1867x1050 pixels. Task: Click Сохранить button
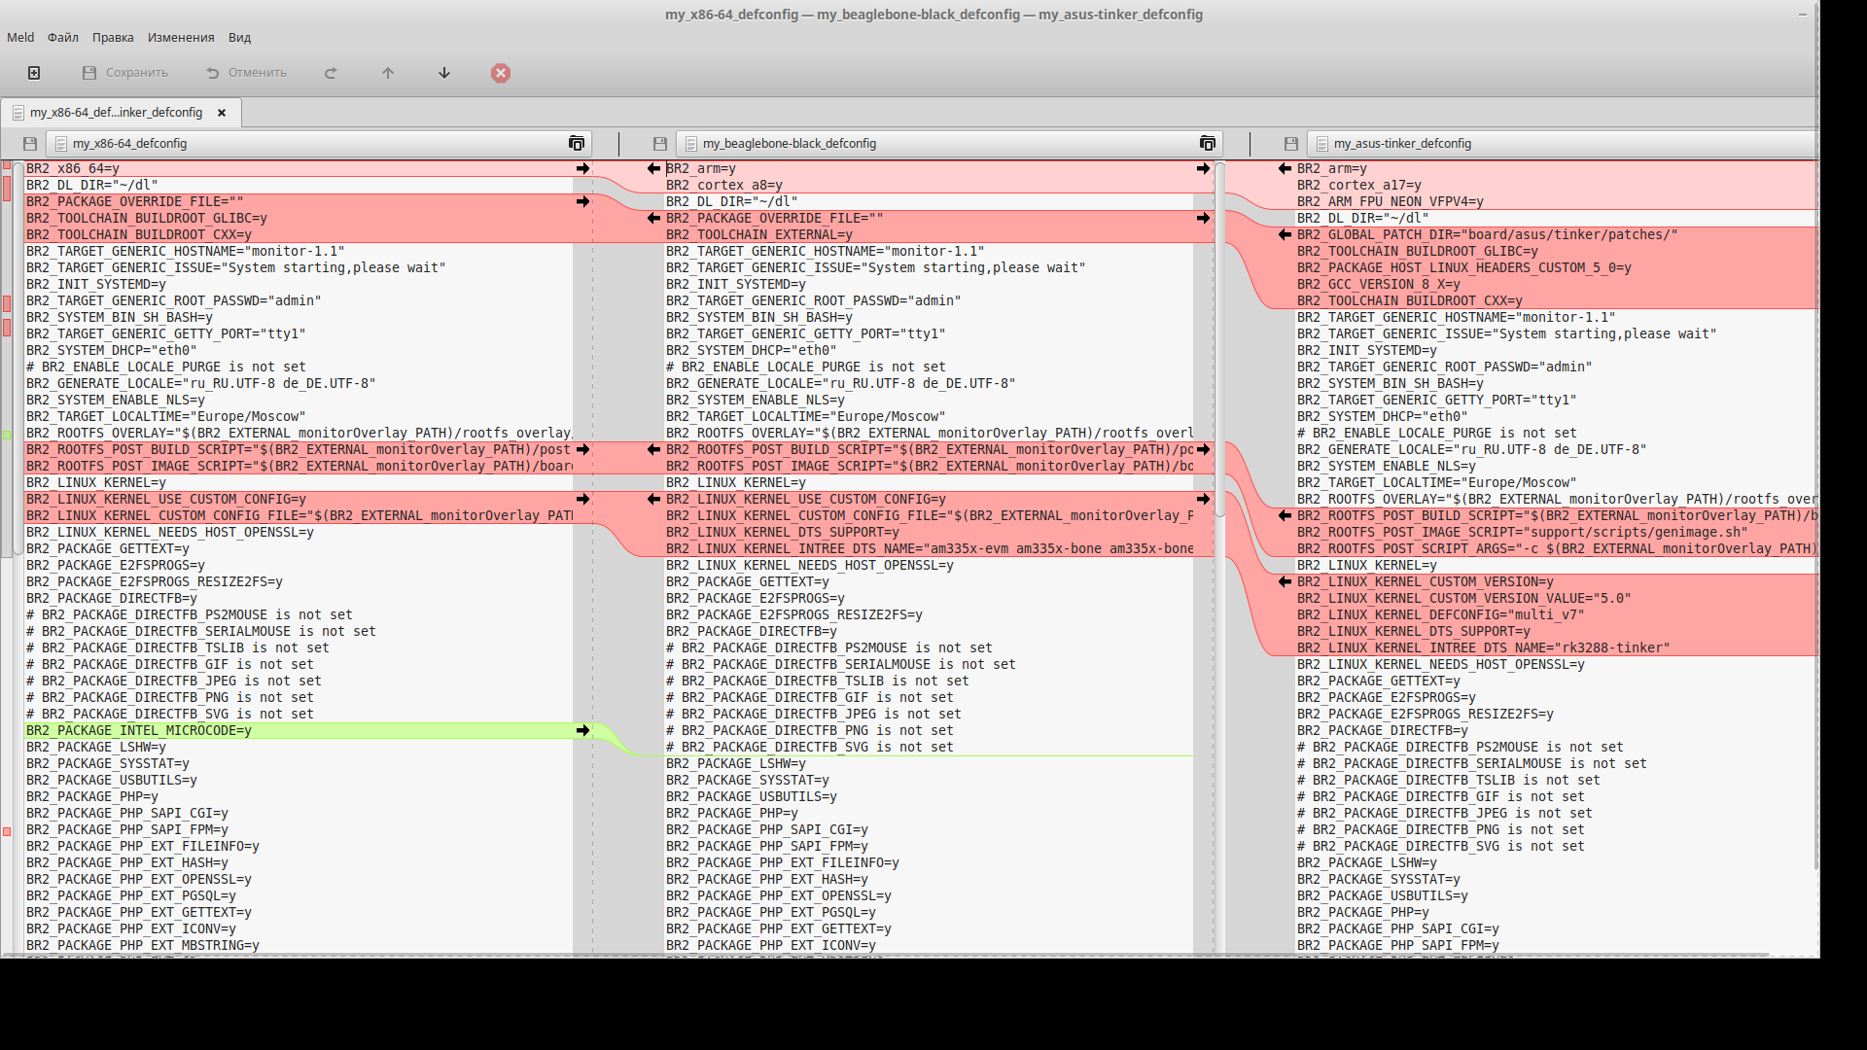tap(125, 73)
